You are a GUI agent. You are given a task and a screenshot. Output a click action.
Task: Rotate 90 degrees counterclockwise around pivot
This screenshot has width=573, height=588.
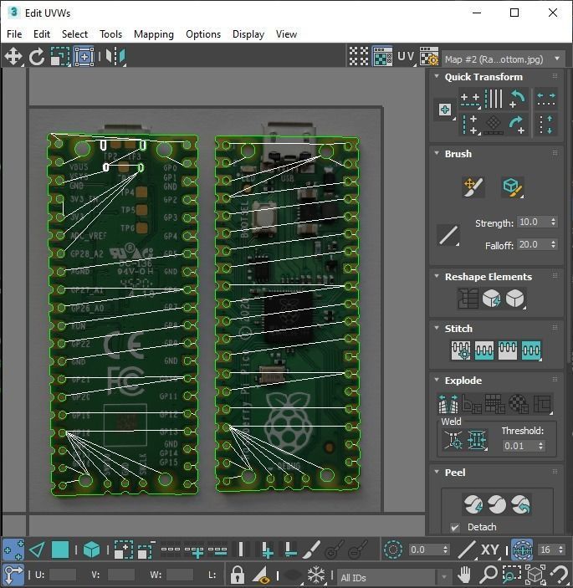point(518,99)
